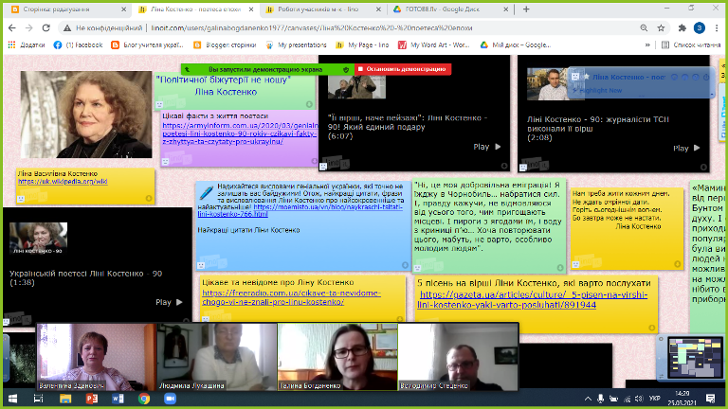Reload the current page
728x409 pixels.
click(45, 27)
